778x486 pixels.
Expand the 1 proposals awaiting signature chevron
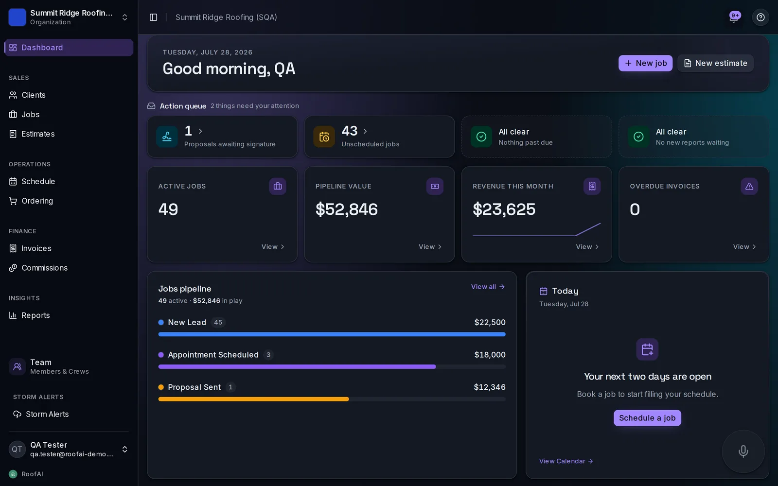click(200, 131)
